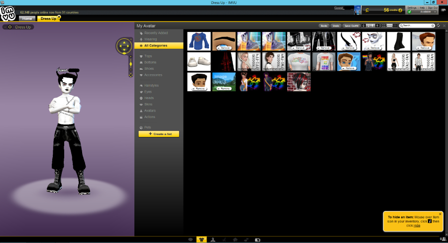Screen dimensions: 448x243
Task: Open the camera photo icon in bottom bar
Action: coord(257,240)
